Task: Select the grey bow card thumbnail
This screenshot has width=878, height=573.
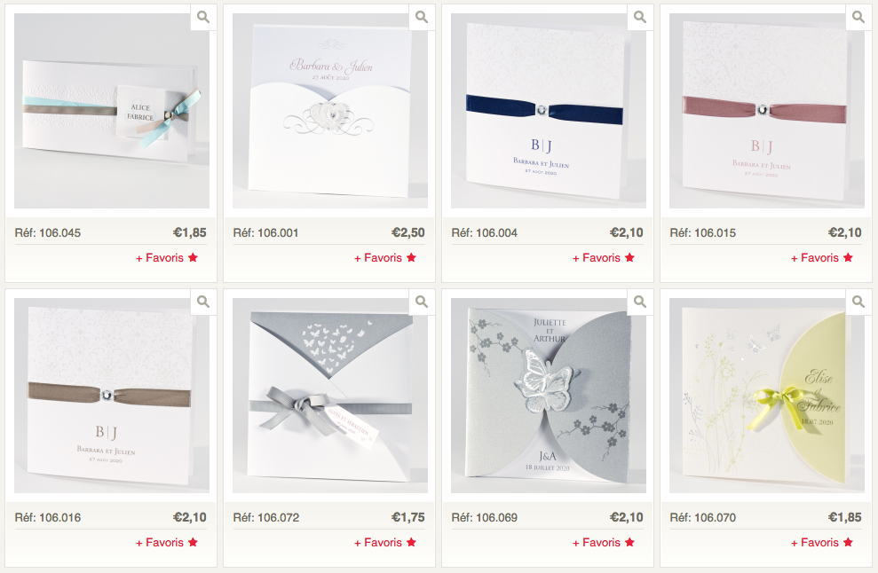Action: (x=330, y=396)
